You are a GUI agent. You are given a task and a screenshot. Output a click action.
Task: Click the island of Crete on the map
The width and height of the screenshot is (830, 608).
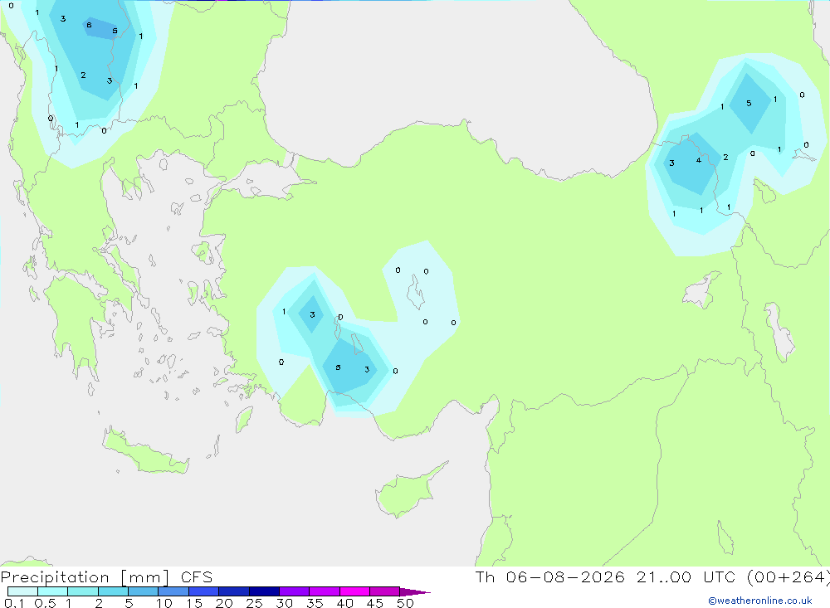145,451
